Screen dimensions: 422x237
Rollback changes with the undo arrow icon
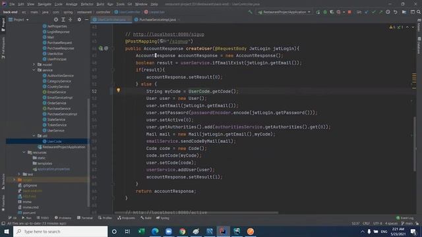click(x=396, y=12)
